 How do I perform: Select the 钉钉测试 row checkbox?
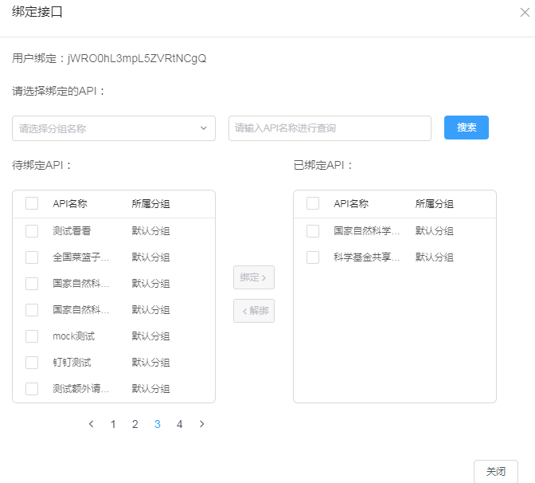click(32, 363)
